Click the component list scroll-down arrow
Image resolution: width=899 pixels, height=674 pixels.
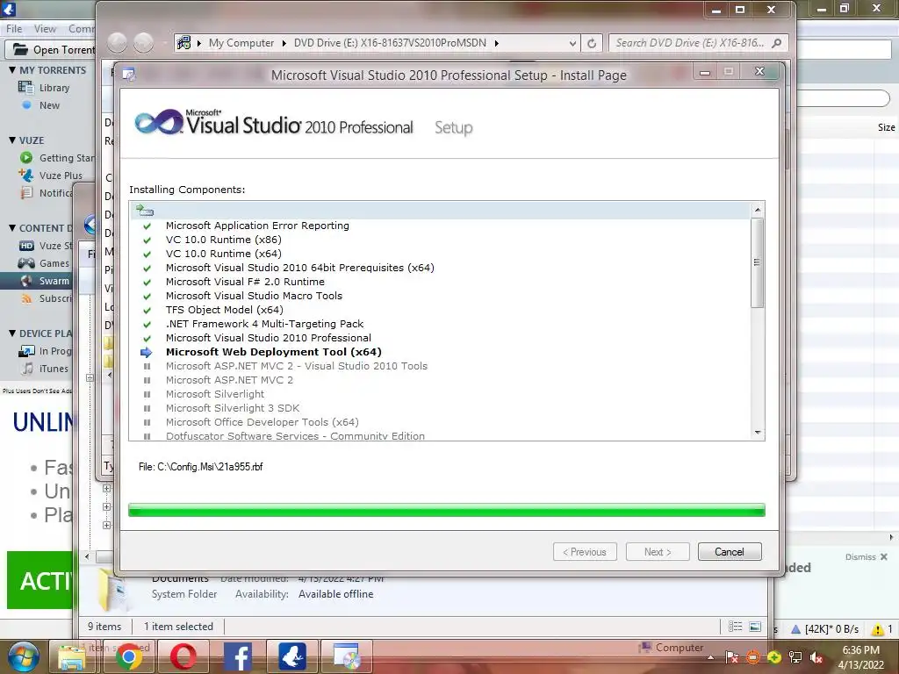(758, 433)
